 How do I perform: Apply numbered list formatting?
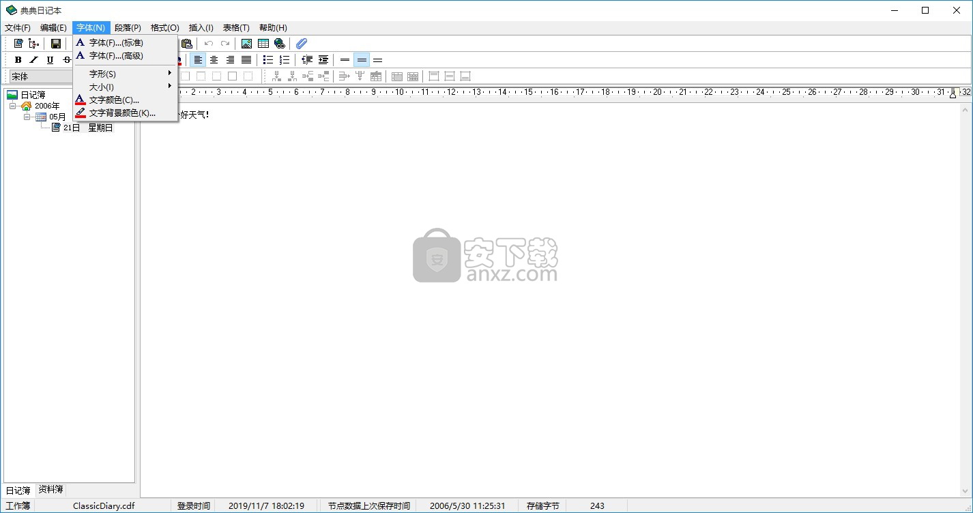point(285,60)
